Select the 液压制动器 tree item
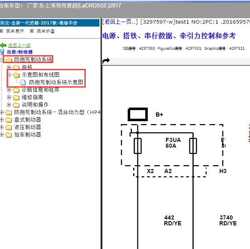This screenshot has height=249, width=250. 27,127
